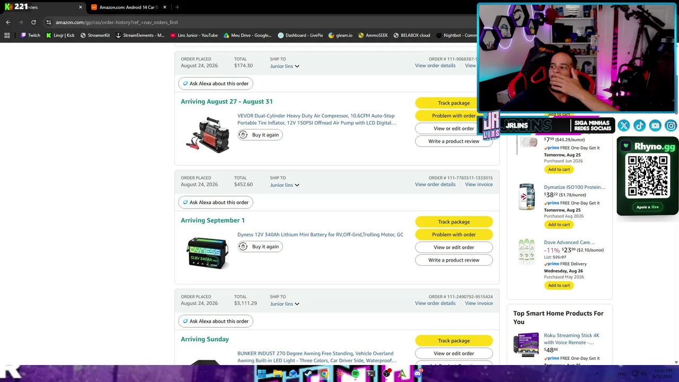Ask Alexa about the BUNKER INDUST awning order
Viewport: 679px width, 382px height.
[x=215, y=321]
